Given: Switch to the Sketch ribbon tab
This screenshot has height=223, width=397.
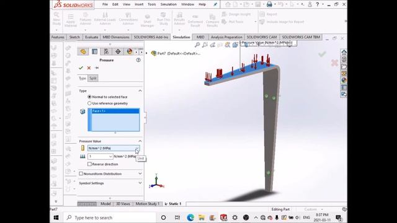Looking at the screenshot, I should (x=74, y=37).
